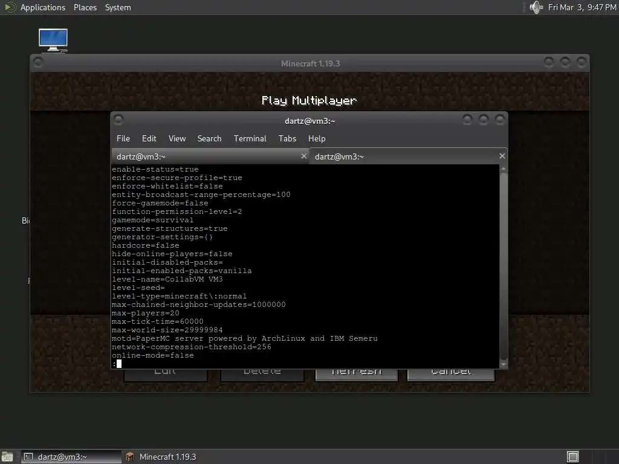Open the terminal Help menu
Image resolution: width=619 pixels, height=464 pixels.
tap(317, 138)
